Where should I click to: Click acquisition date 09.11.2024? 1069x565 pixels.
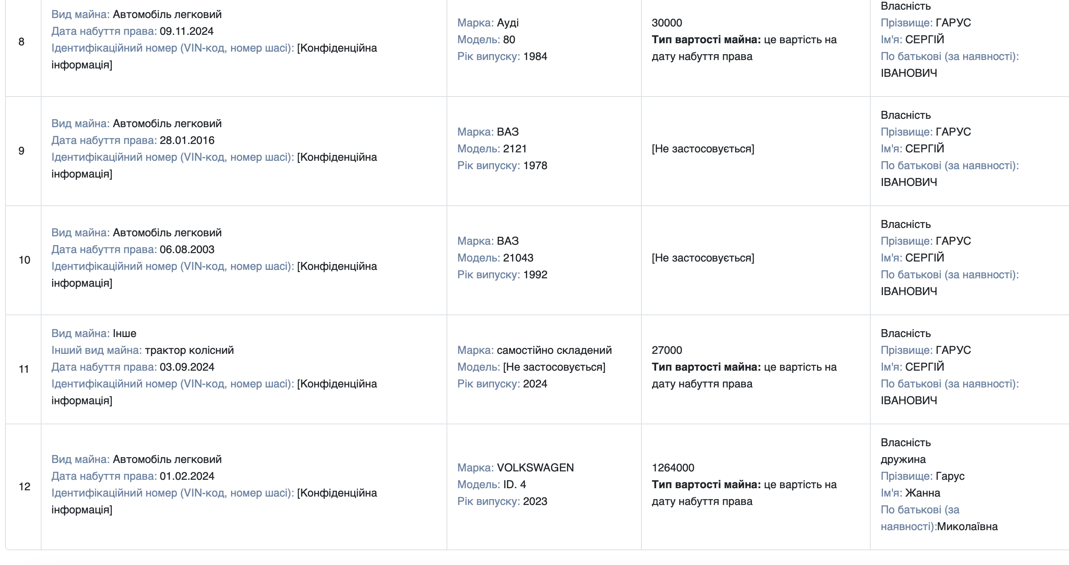[186, 31]
